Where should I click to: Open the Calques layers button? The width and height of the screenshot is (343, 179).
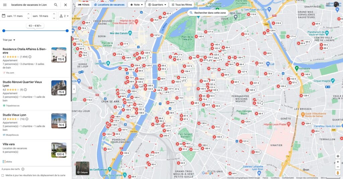coord(82,168)
